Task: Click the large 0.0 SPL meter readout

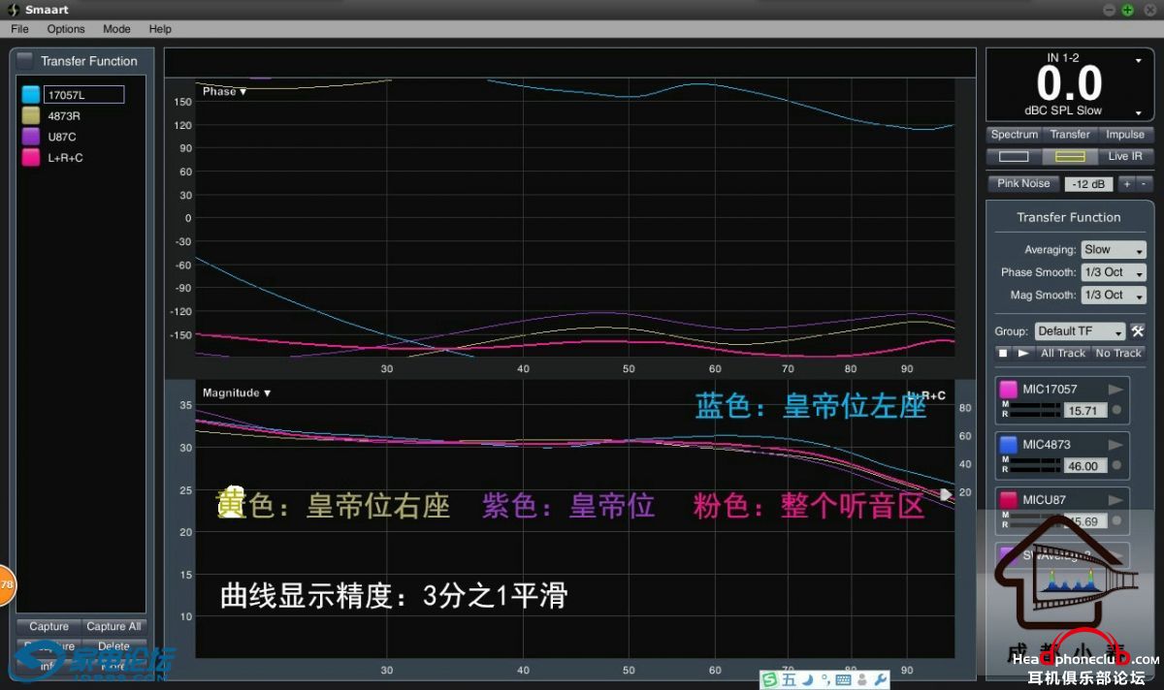Action: [1069, 84]
